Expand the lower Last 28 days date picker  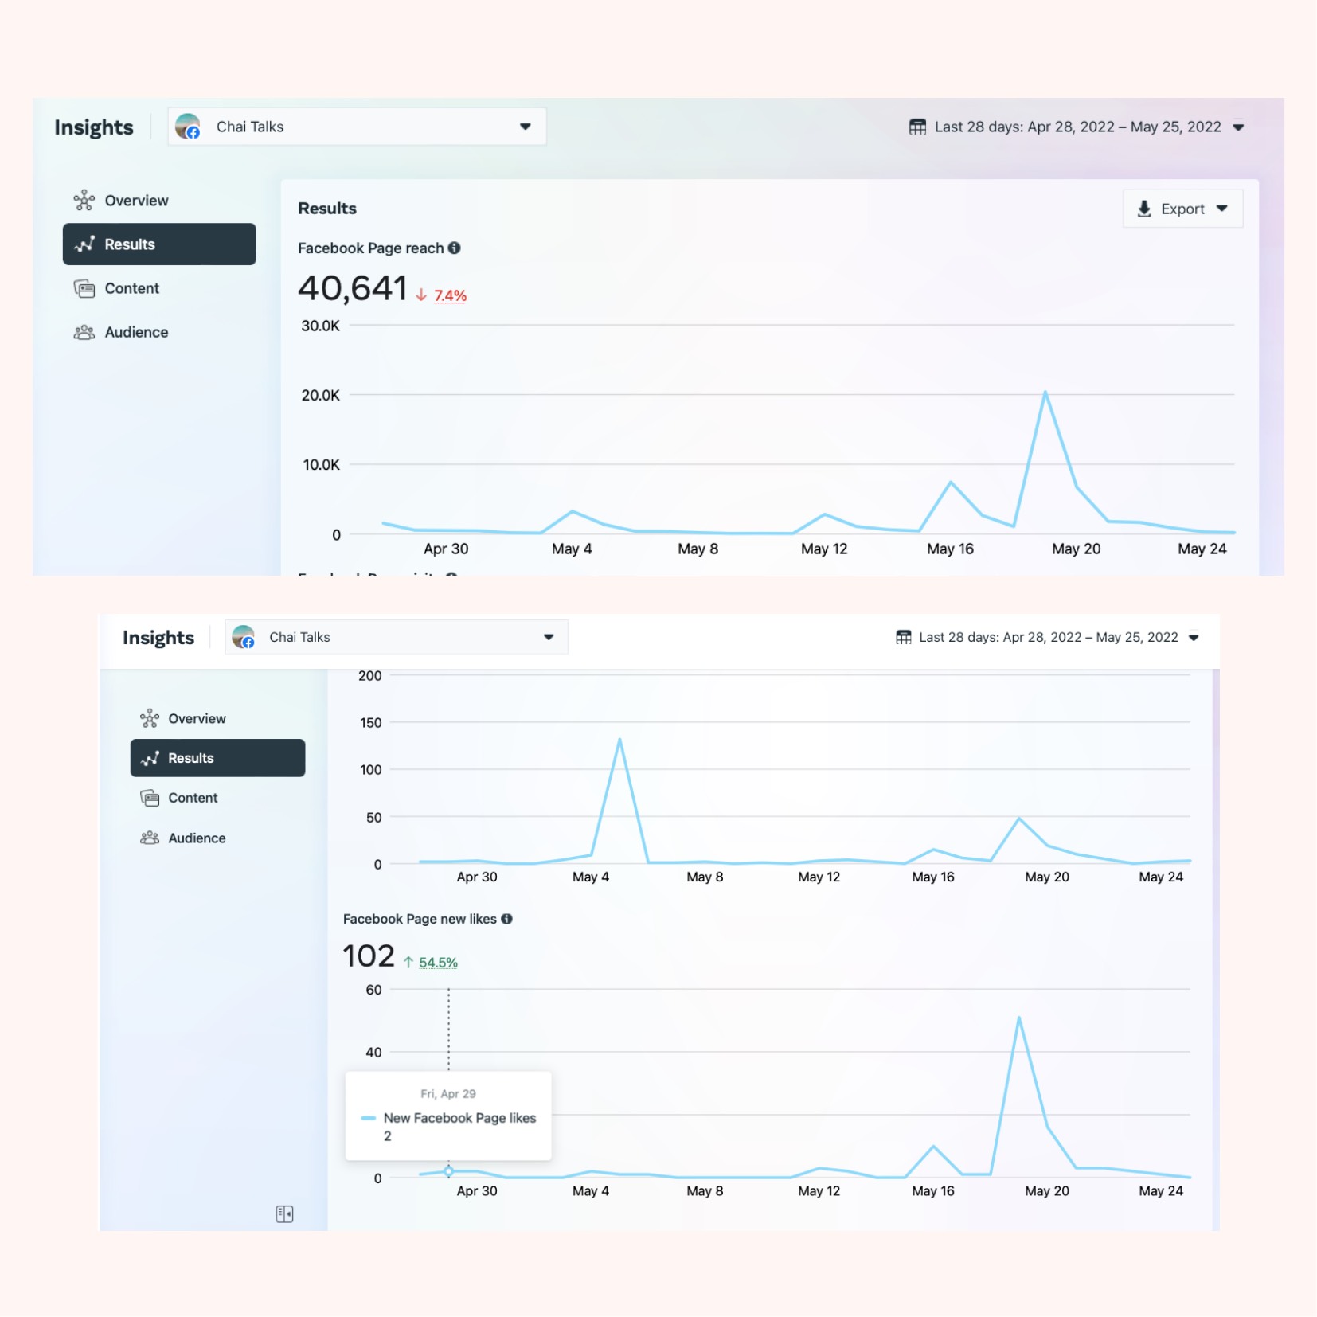[1047, 637]
